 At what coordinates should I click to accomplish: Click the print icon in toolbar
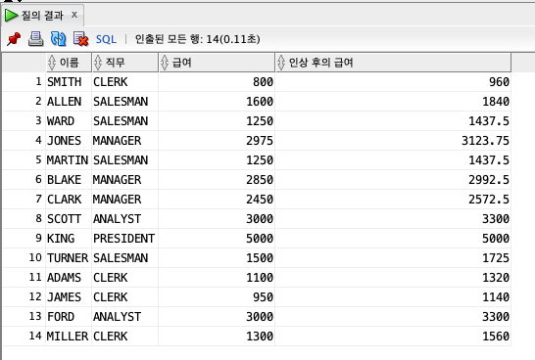pos(36,39)
